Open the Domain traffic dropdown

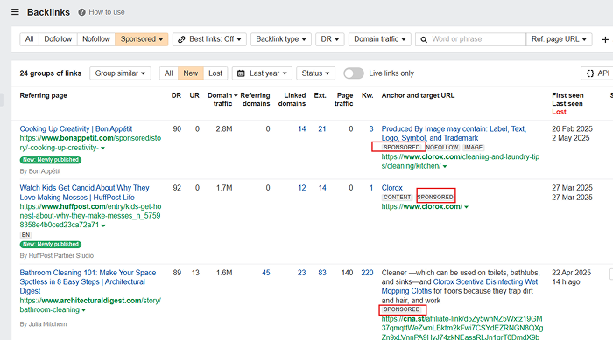click(x=379, y=39)
